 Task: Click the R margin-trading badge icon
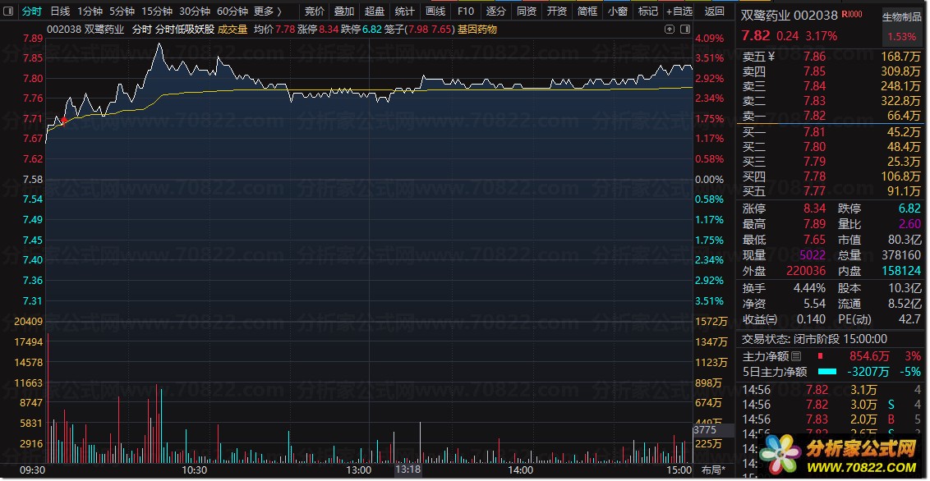coord(851,14)
